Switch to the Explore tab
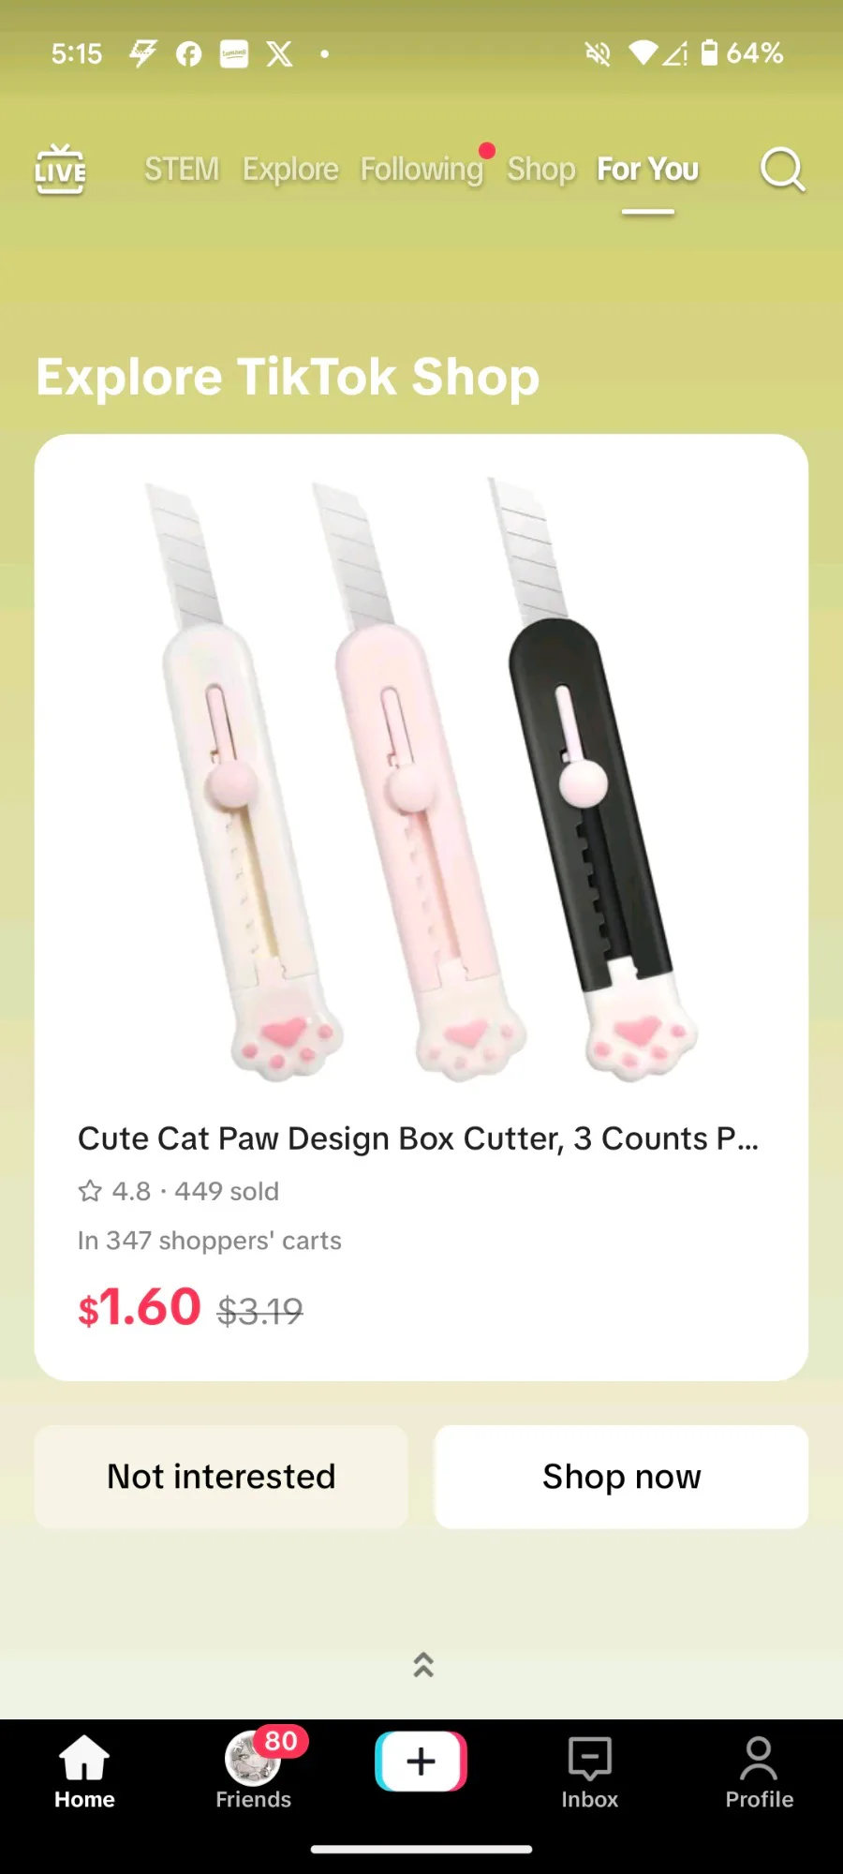843x1874 pixels. tap(290, 170)
